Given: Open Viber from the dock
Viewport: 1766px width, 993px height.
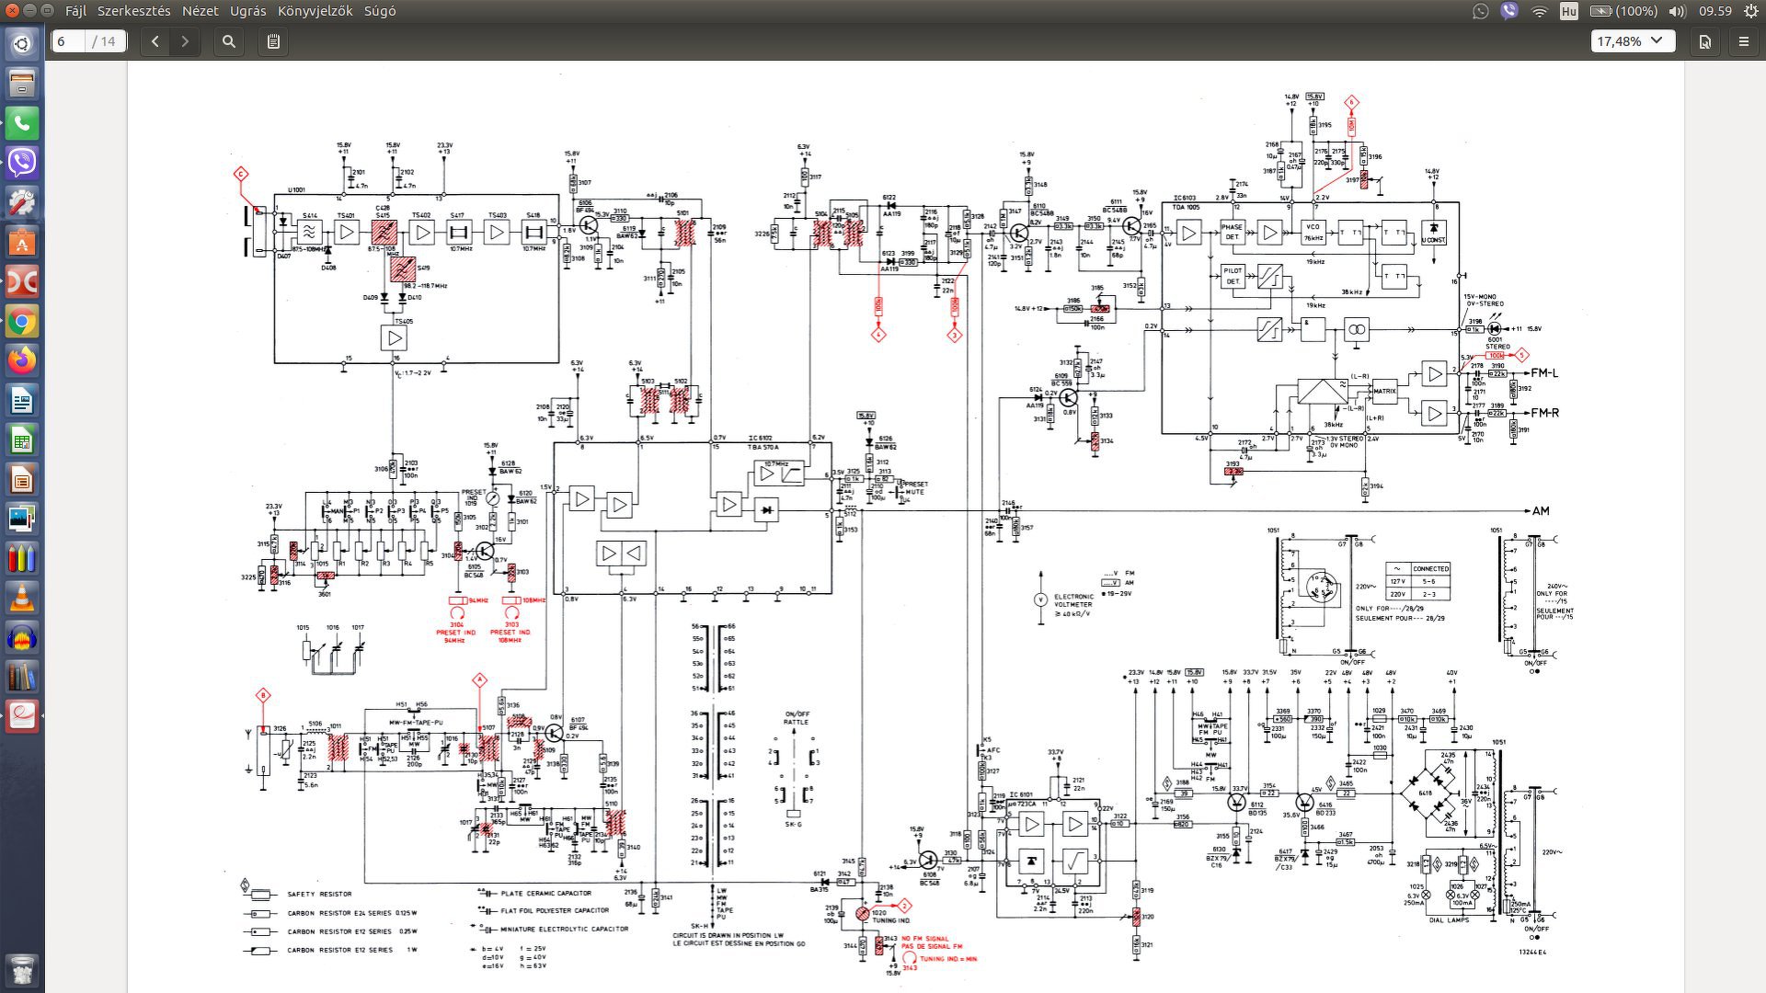Looking at the screenshot, I should click(x=22, y=163).
